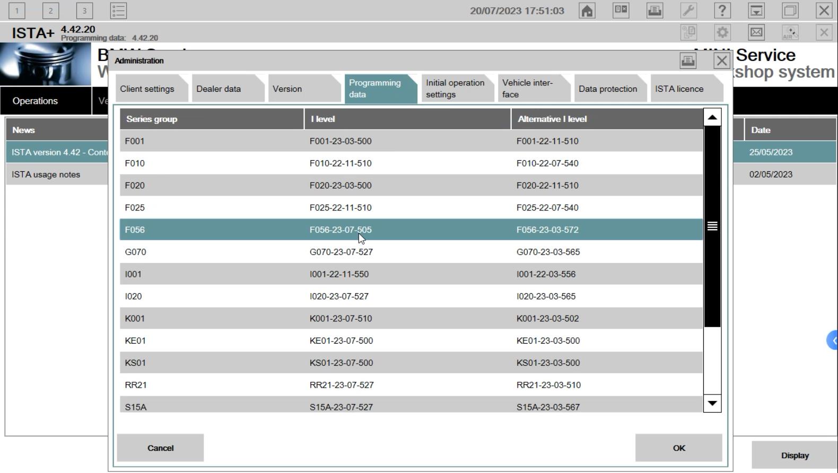Select the I020 series group row

tap(411, 296)
